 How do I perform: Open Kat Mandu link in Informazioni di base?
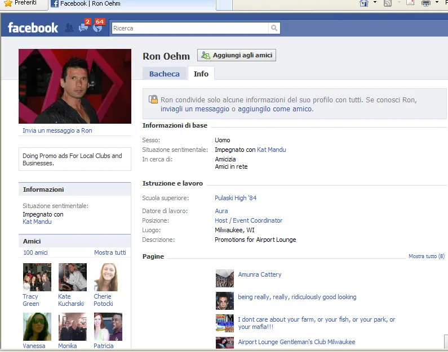coord(272,150)
